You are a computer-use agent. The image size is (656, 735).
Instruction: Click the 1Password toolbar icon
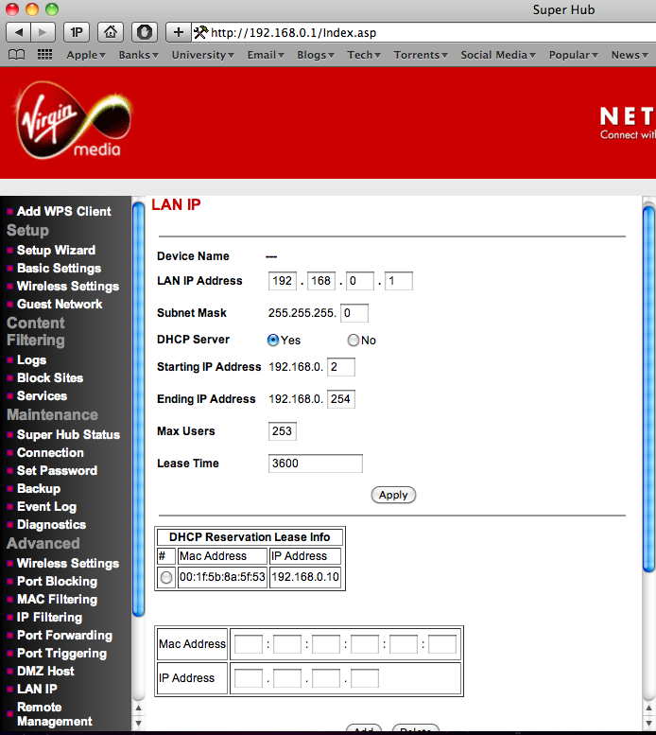point(77,32)
